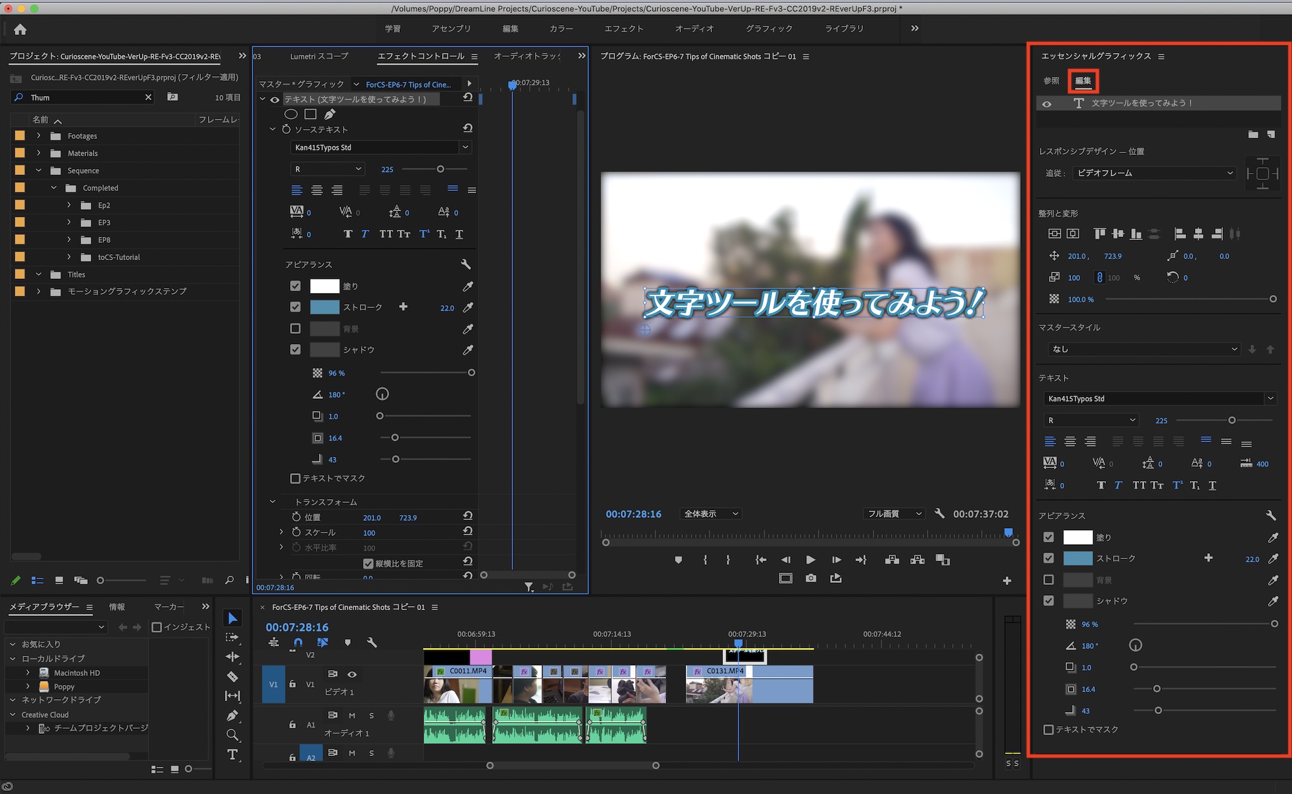Select the Pen tool beside the timeline
The height and width of the screenshot is (794, 1292).
click(x=233, y=715)
